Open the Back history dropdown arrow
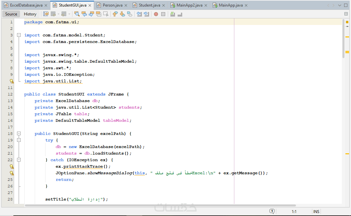The image size is (351, 216). tap(58, 14)
